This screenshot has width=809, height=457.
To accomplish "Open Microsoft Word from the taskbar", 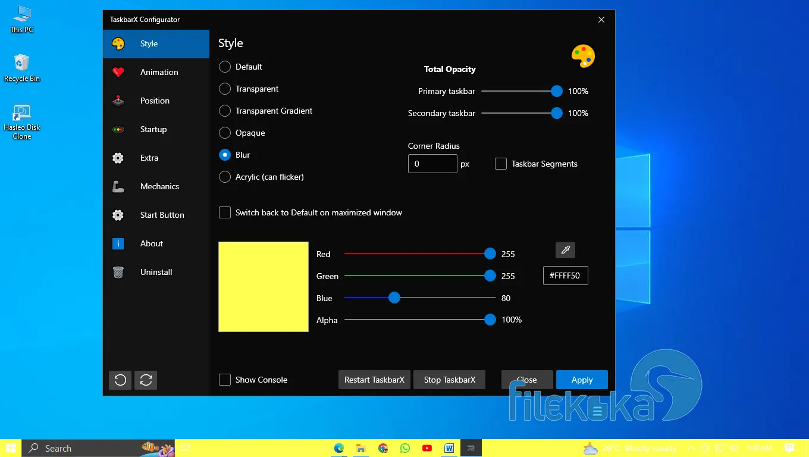I will [x=449, y=448].
